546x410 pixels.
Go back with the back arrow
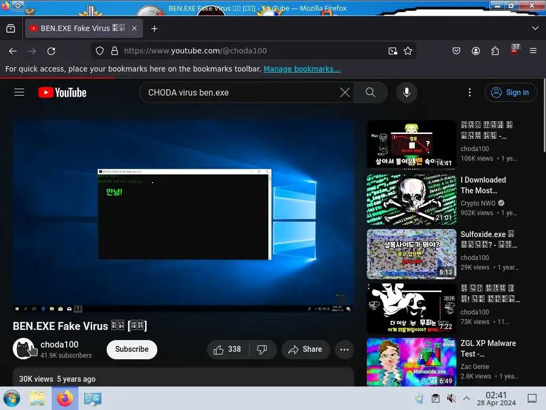point(13,51)
